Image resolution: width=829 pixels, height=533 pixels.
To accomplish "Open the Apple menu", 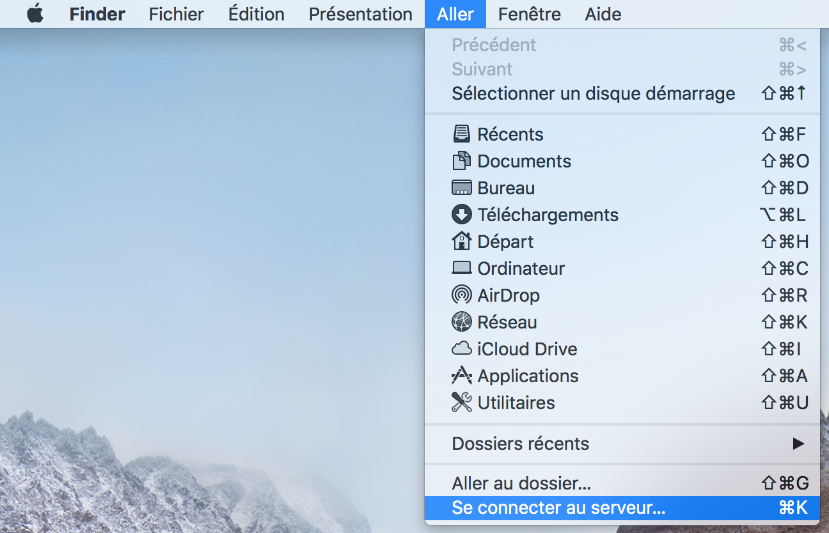I will [x=35, y=14].
